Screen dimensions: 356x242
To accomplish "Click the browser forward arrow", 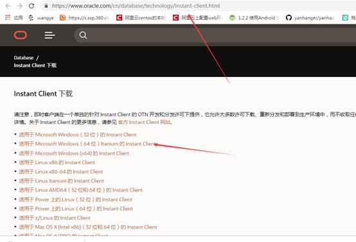I will point(20,6).
